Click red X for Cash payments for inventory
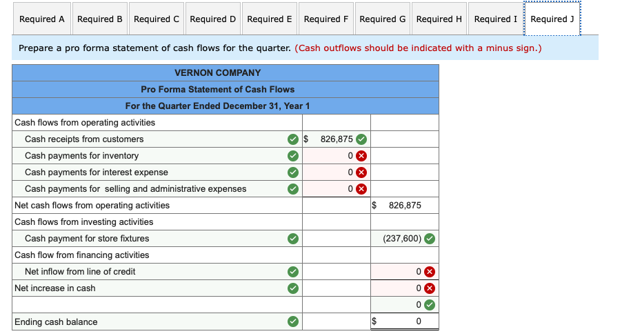This screenshot has height=336, width=631. tap(361, 156)
